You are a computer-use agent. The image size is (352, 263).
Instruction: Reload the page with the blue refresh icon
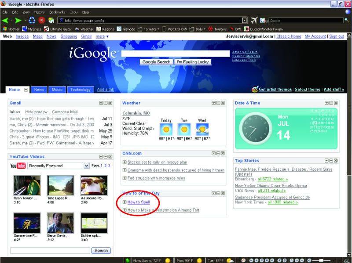click(x=32, y=21)
